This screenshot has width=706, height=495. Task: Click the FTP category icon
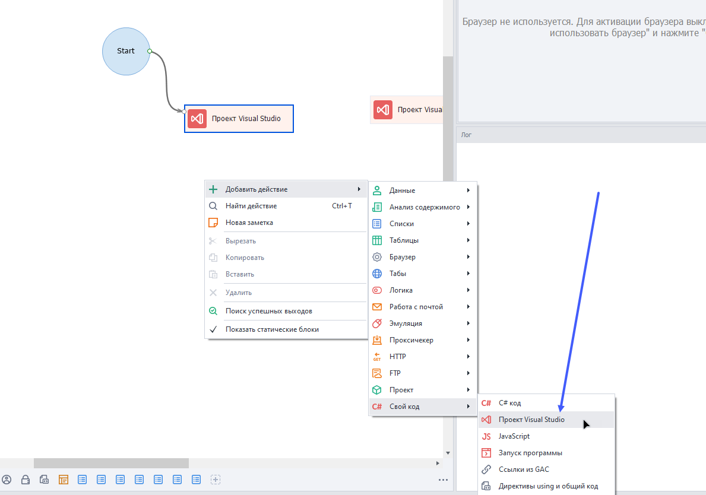pyautogui.click(x=377, y=373)
